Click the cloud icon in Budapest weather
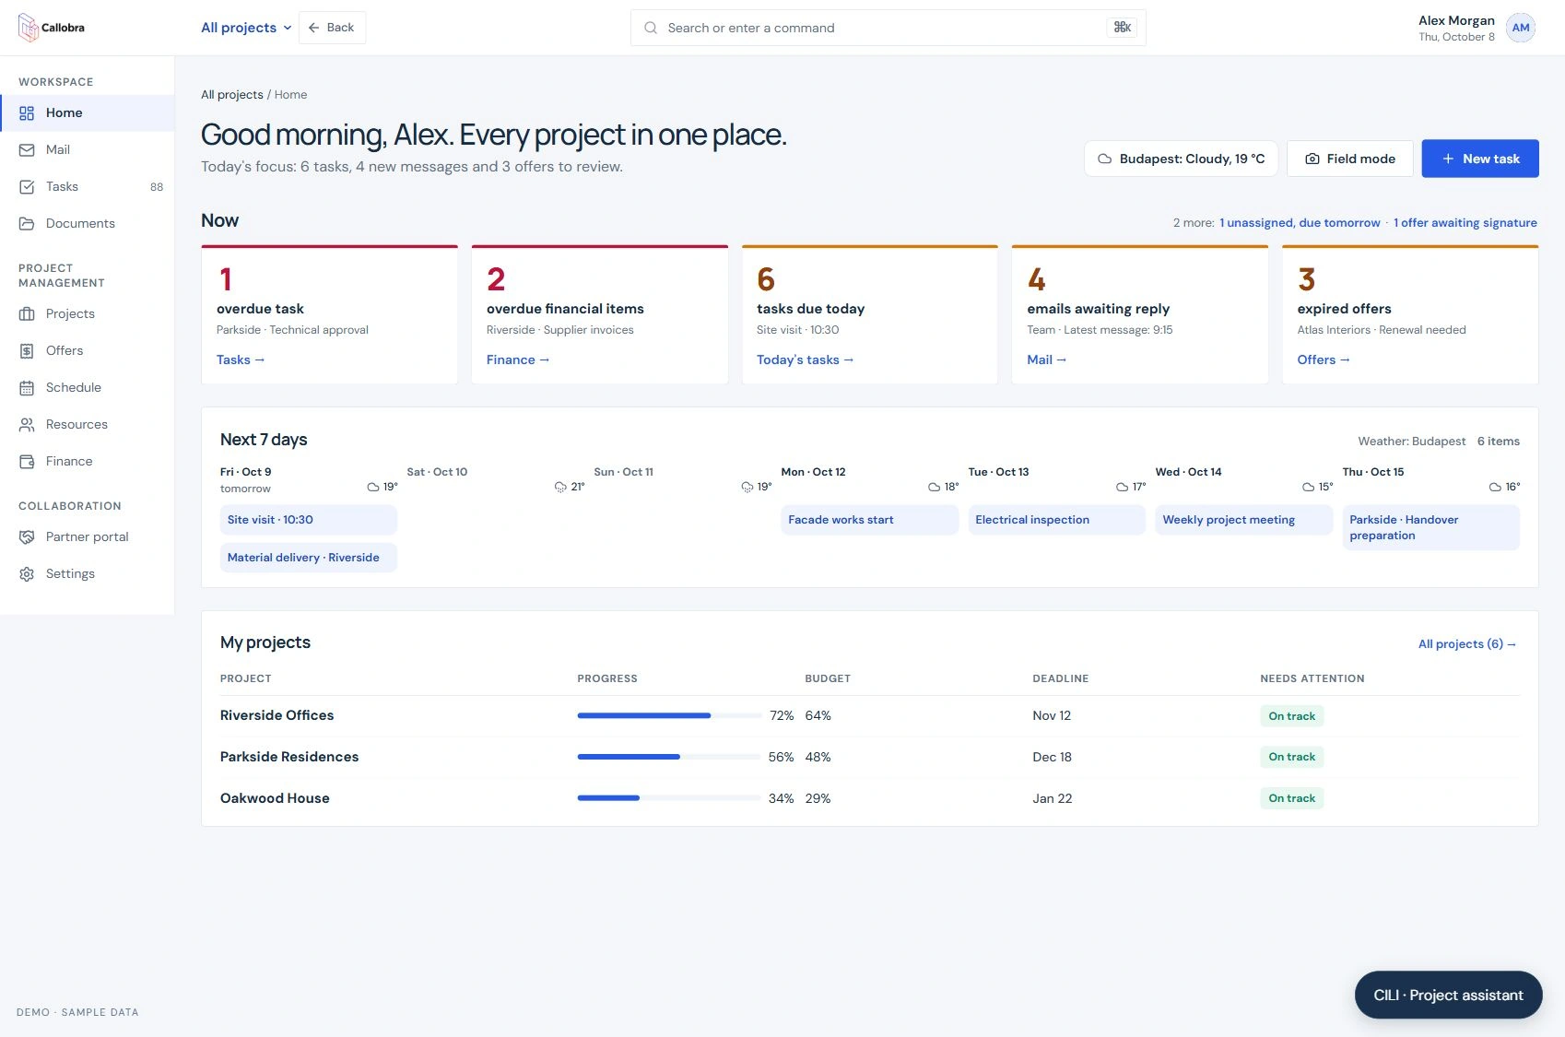Viewport: 1565px width, 1037px height. [1104, 159]
